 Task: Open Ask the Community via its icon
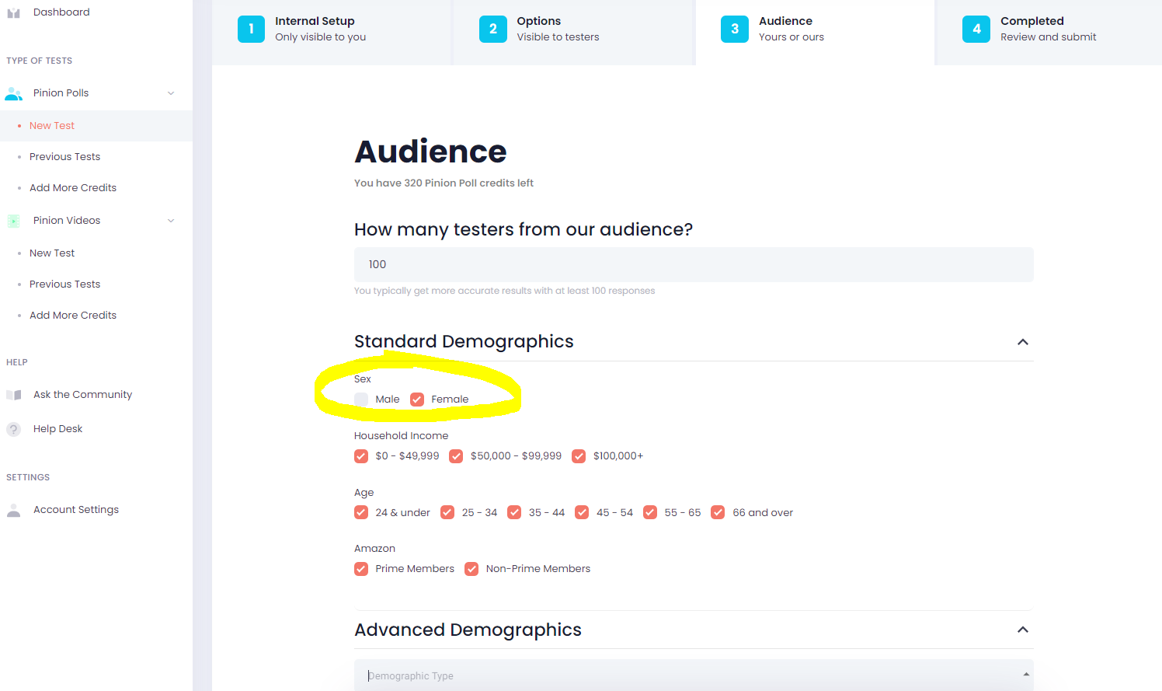(x=13, y=394)
